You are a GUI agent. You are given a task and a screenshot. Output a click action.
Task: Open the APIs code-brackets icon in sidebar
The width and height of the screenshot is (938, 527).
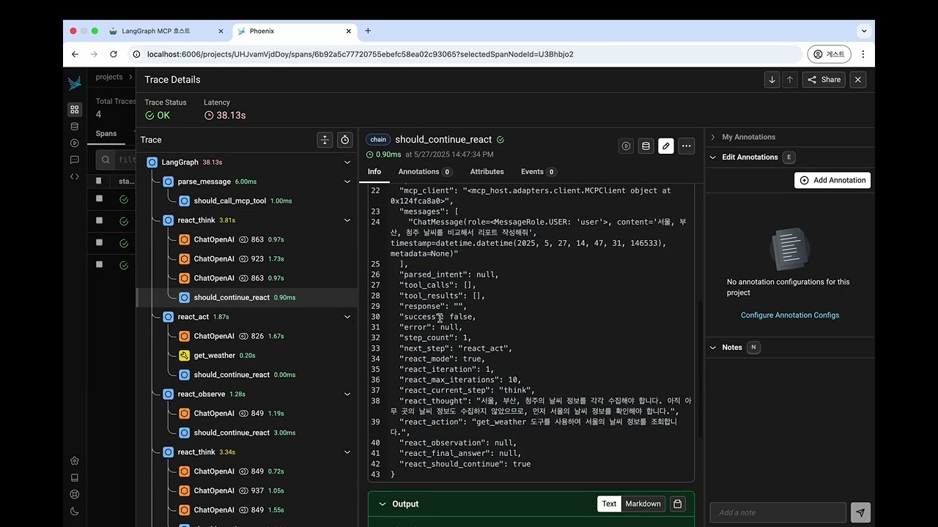75,176
